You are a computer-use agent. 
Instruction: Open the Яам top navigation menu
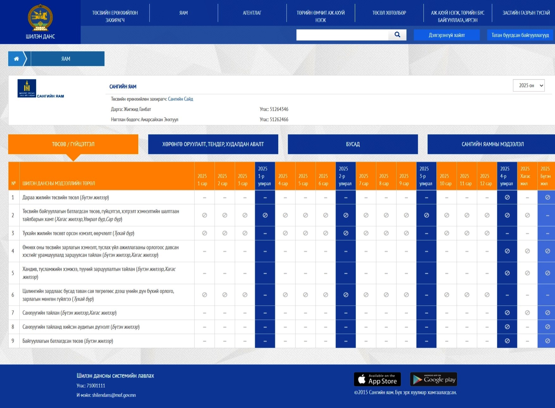click(x=183, y=13)
